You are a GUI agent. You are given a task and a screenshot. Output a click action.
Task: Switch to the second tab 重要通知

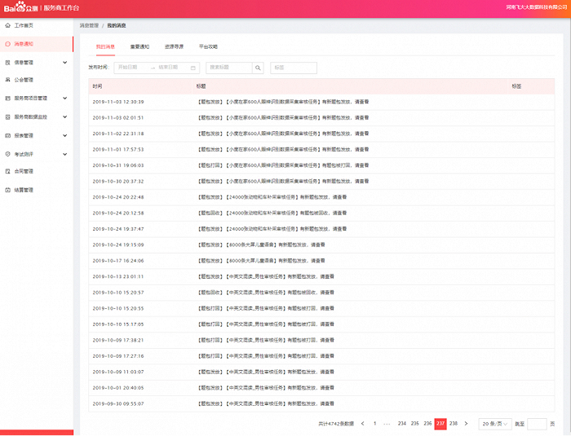pyautogui.click(x=139, y=47)
